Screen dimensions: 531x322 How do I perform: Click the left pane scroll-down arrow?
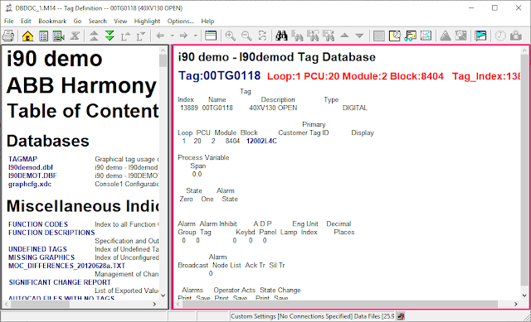(x=163, y=296)
